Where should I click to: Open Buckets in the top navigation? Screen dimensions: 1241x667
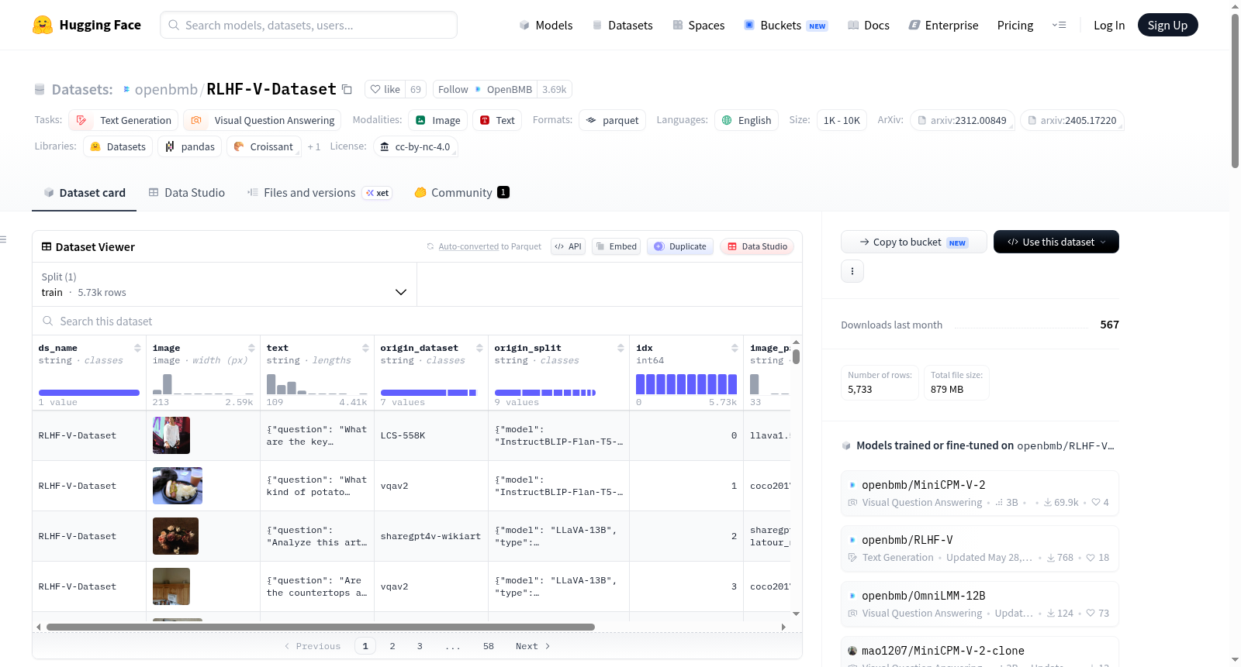click(x=785, y=26)
